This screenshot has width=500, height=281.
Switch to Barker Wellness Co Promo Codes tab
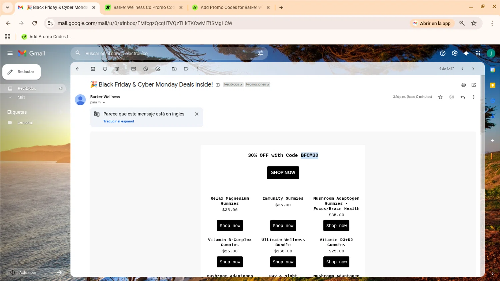tap(143, 7)
